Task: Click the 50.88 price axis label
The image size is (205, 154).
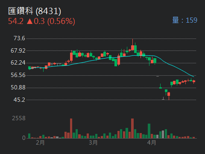Action: click(18, 87)
